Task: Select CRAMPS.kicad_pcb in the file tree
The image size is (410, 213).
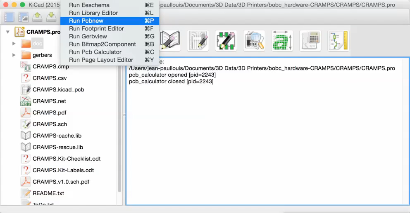Action: point(58,89)
